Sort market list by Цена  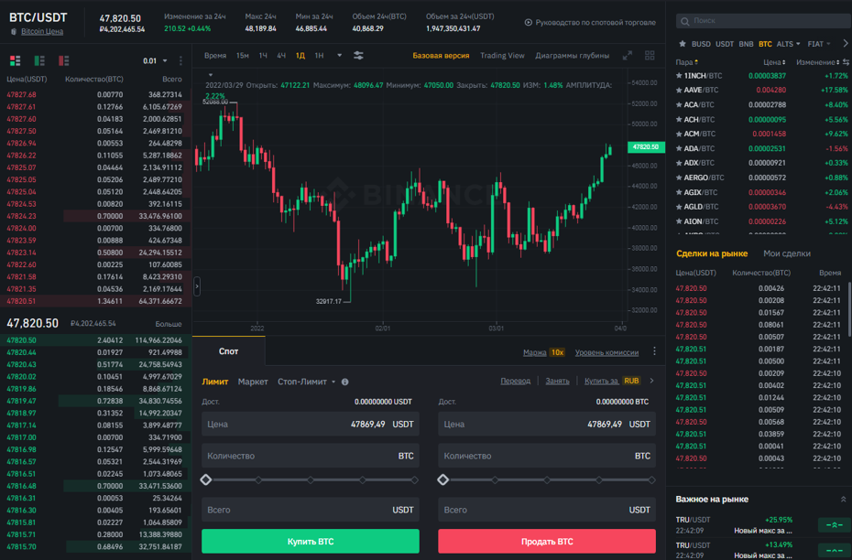point(774,62)
